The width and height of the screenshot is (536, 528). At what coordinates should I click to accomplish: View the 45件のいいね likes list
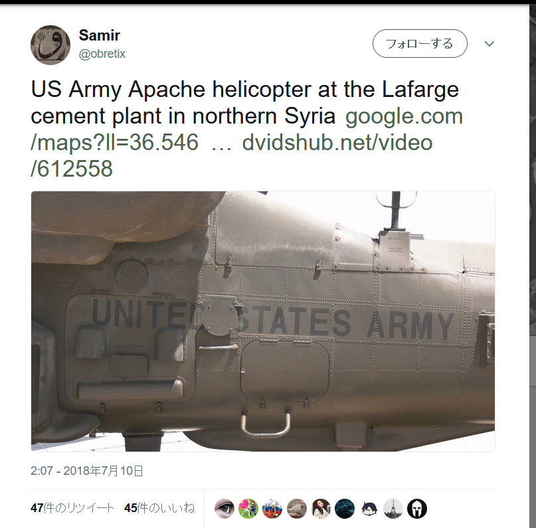[159, 508]
